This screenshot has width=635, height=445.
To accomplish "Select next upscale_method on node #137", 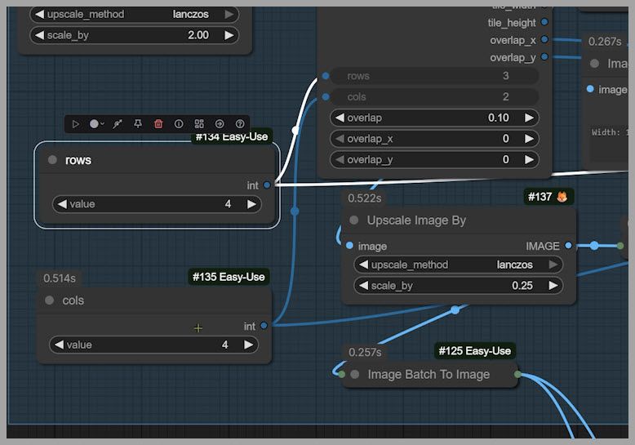I will (553, 265).
